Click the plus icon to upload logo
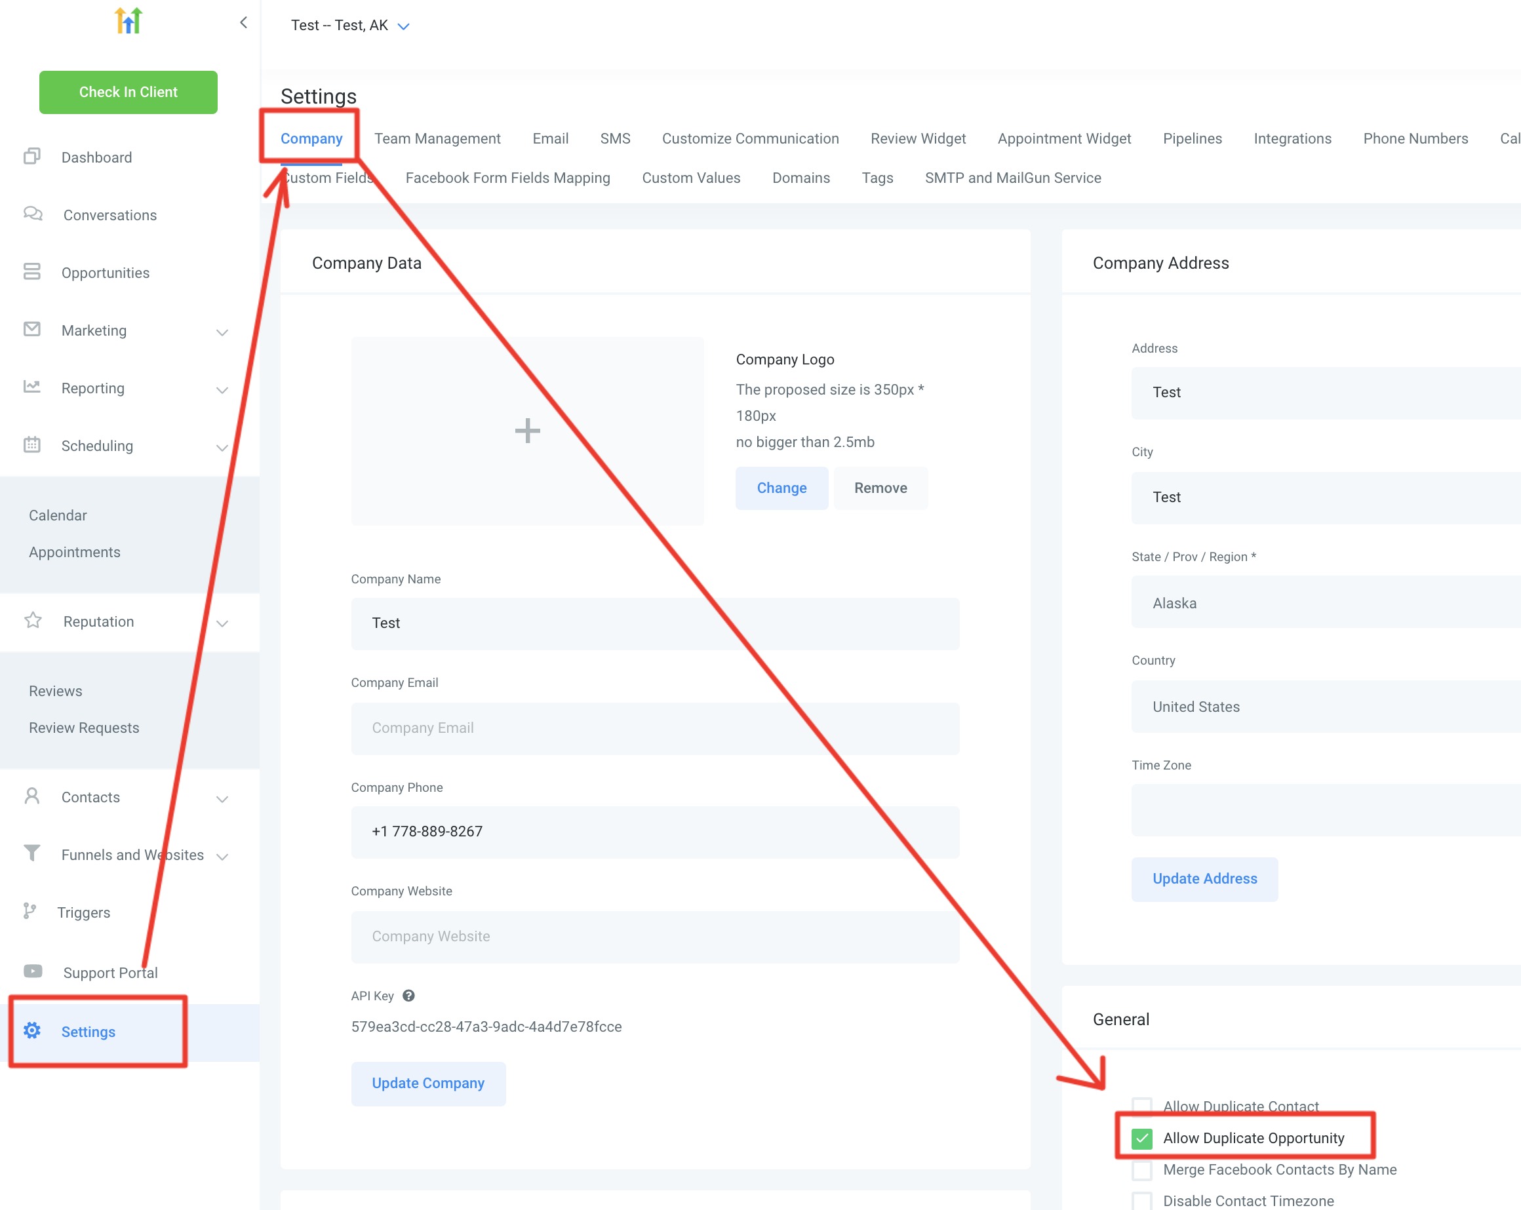 click(x=527, y=430)
